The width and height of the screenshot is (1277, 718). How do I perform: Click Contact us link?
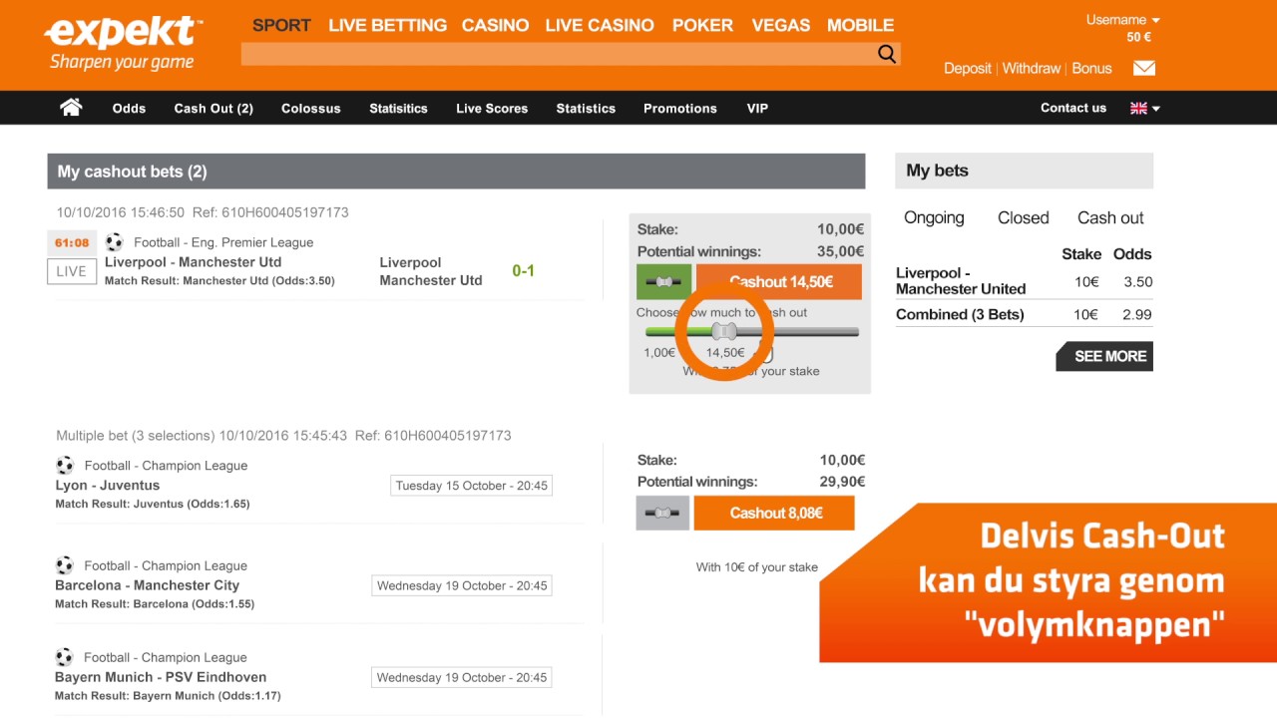(x=1073, y=108)
